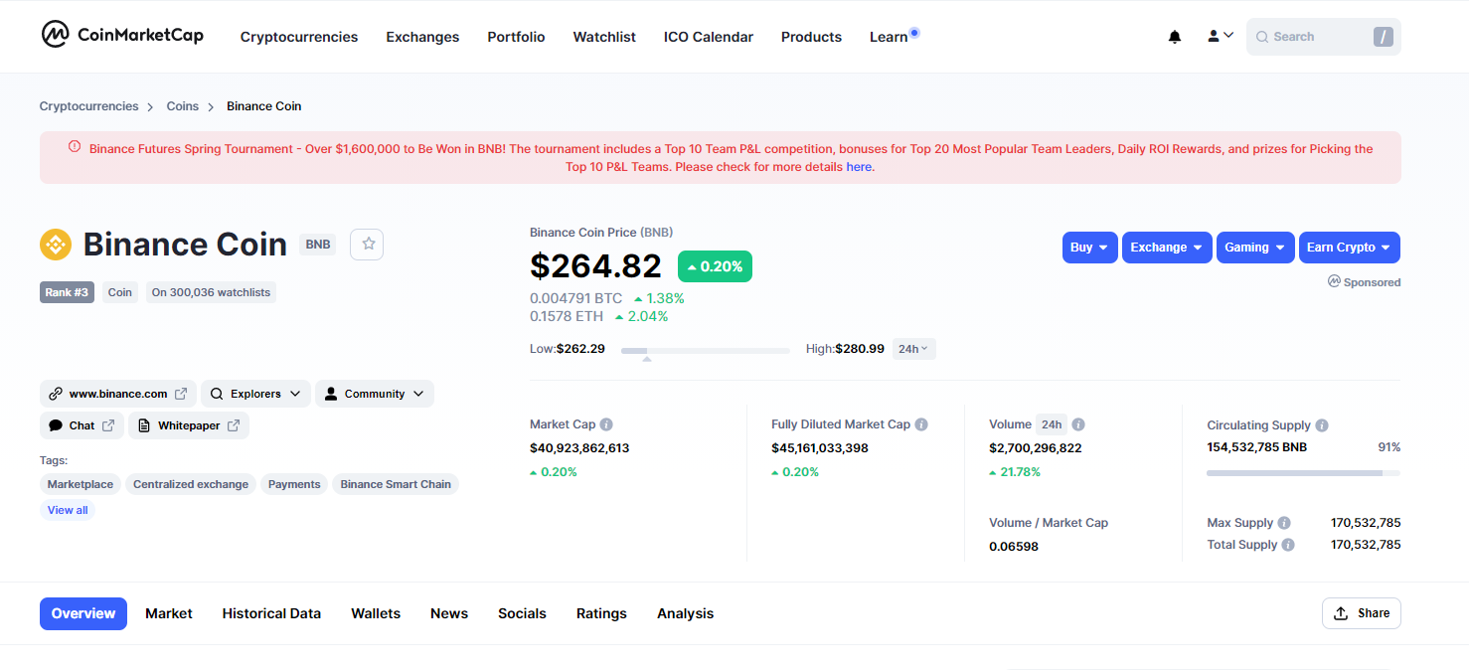Click the Coins breadcrumb
The width and height of the screenshot is (1469, 670).
click(183, 106)
